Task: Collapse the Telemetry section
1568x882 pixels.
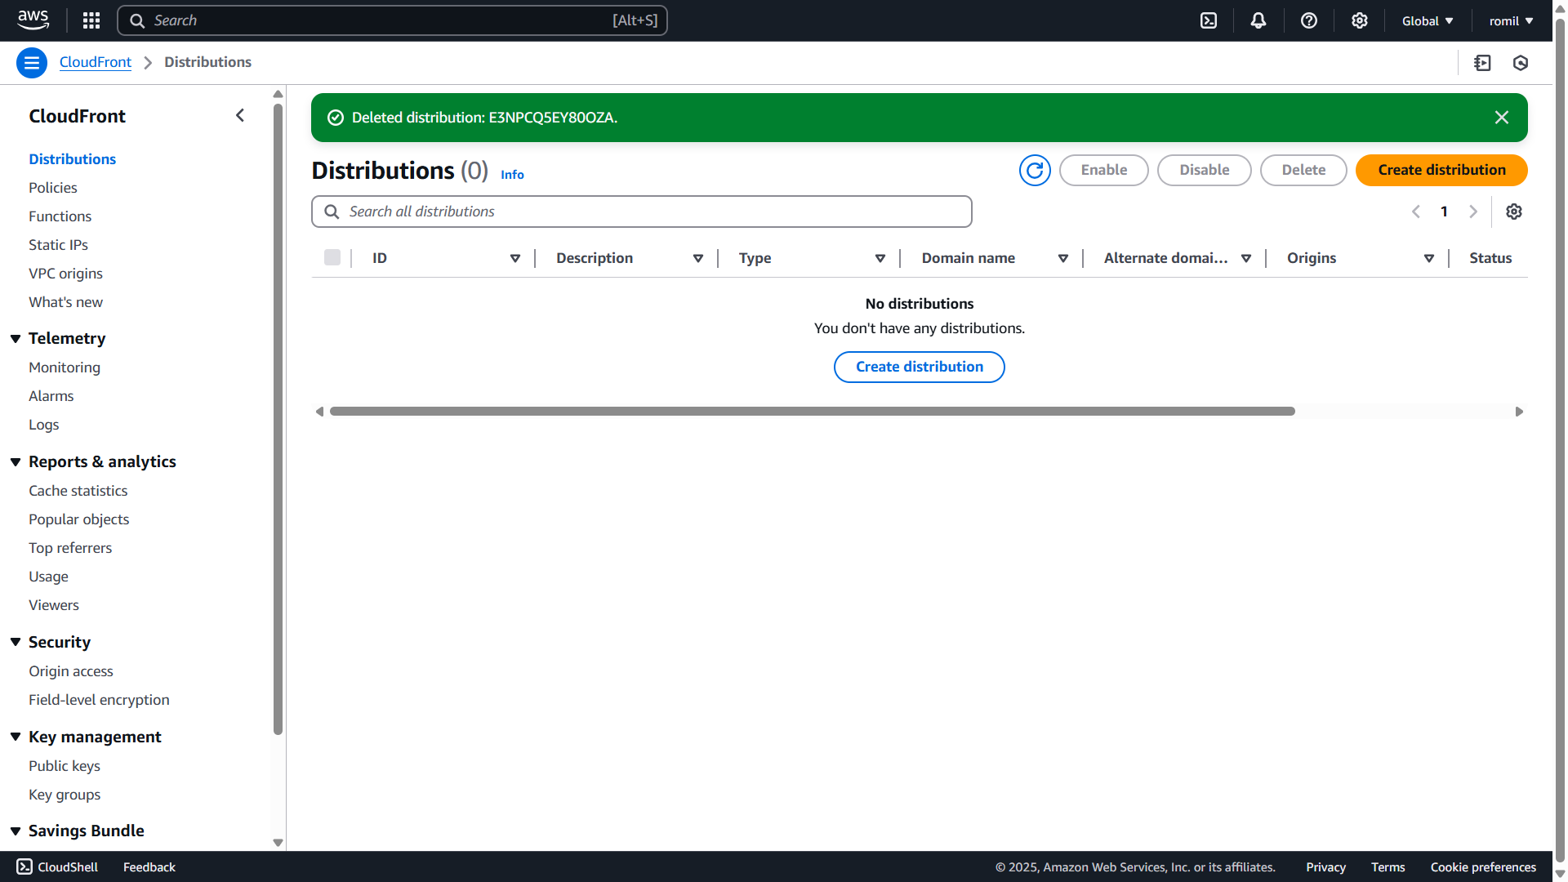Action: point(16,338)
